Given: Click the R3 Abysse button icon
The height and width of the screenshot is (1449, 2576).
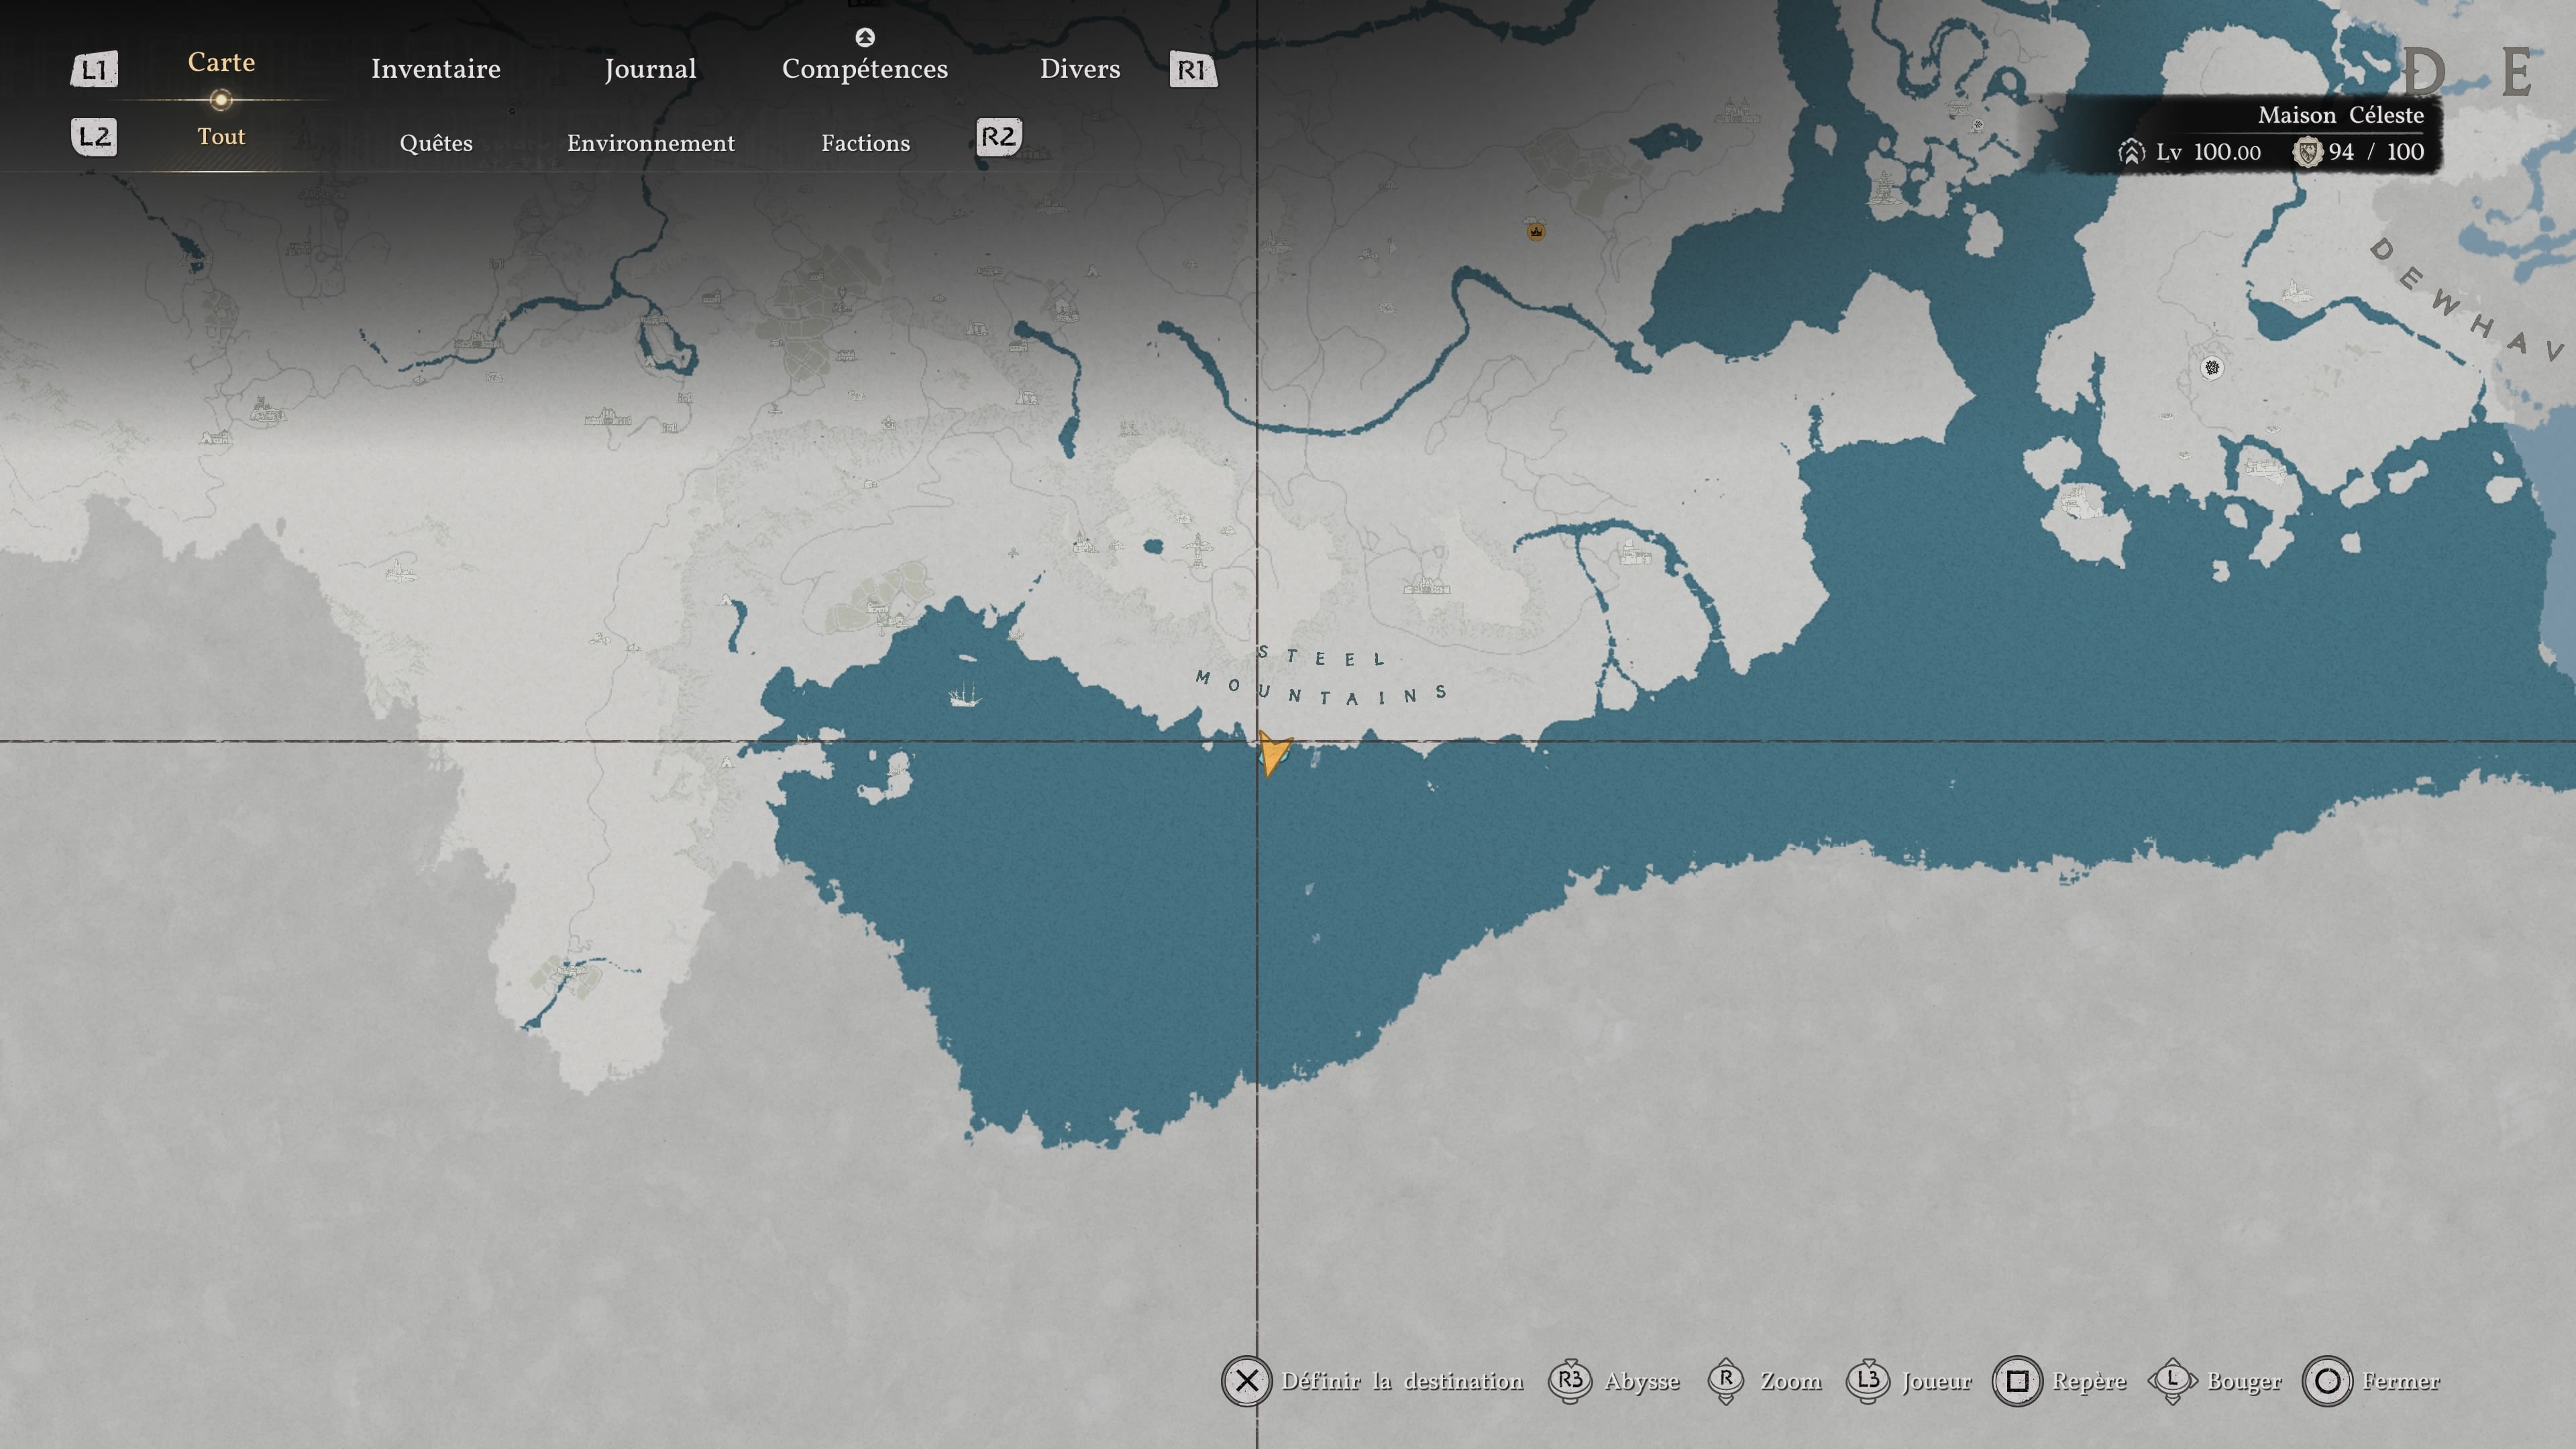Looking at the screenshot, I should pos(1570,1381).
